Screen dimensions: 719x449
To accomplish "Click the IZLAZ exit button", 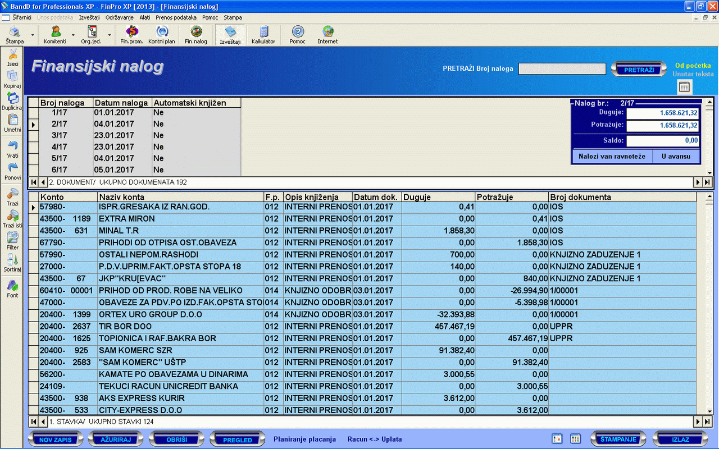I will coord(680,439).
